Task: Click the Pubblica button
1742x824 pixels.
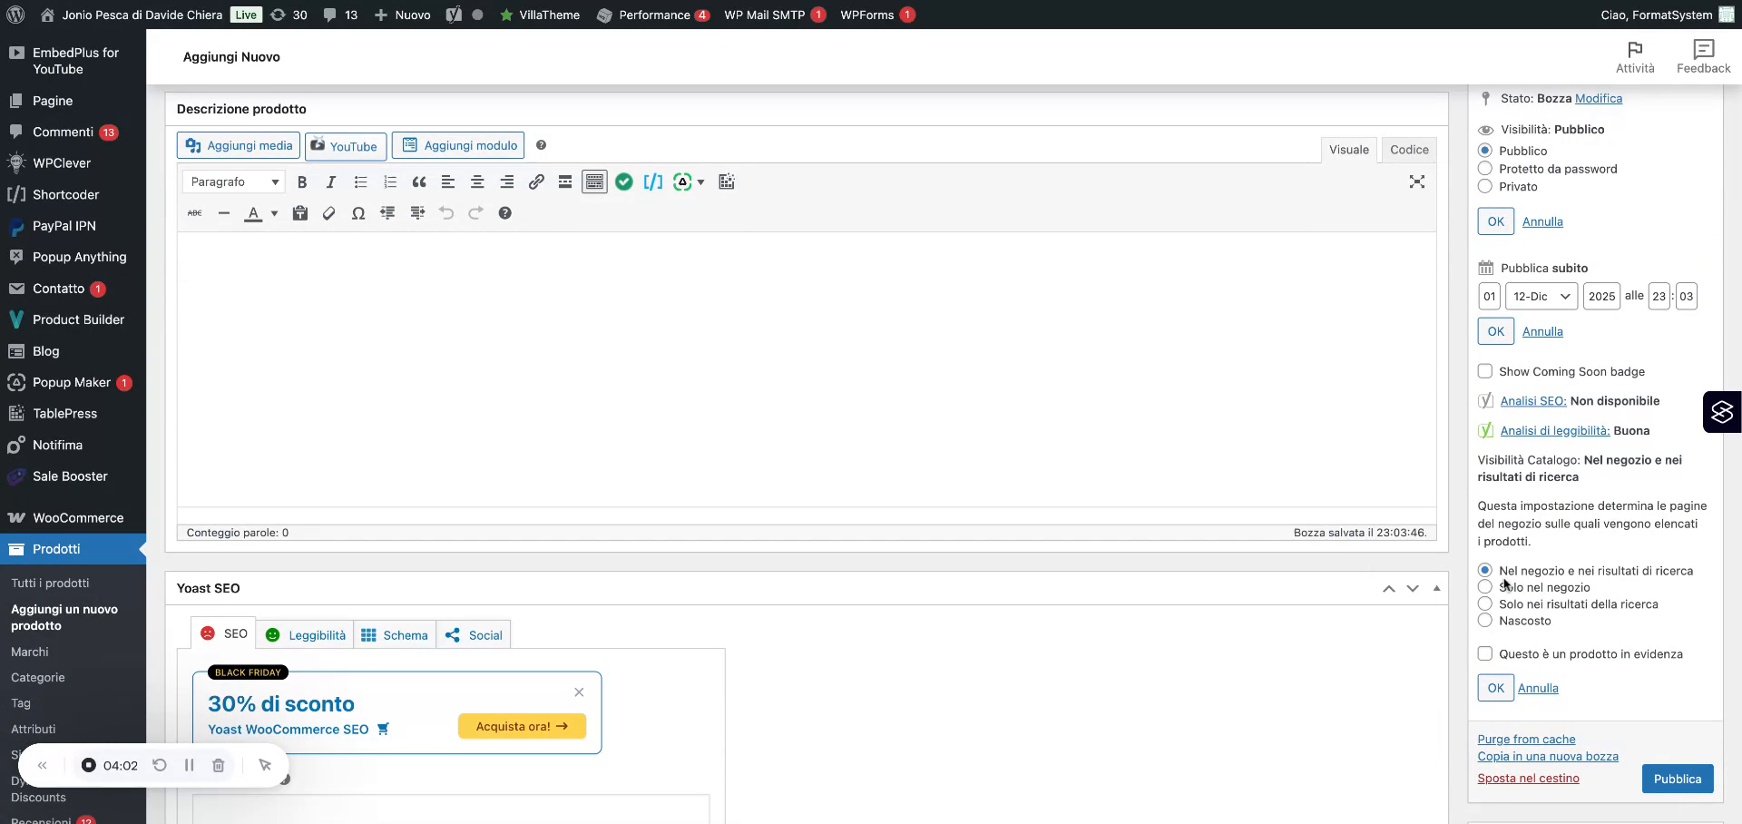Action: point(1677,779)
